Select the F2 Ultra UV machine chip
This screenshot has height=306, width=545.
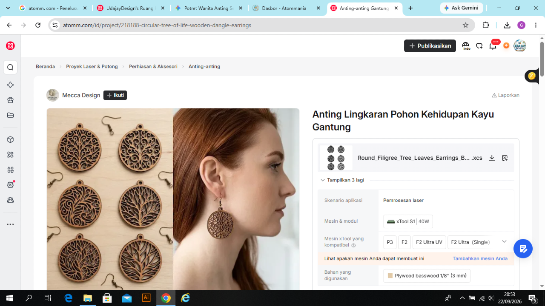(429, 242)
